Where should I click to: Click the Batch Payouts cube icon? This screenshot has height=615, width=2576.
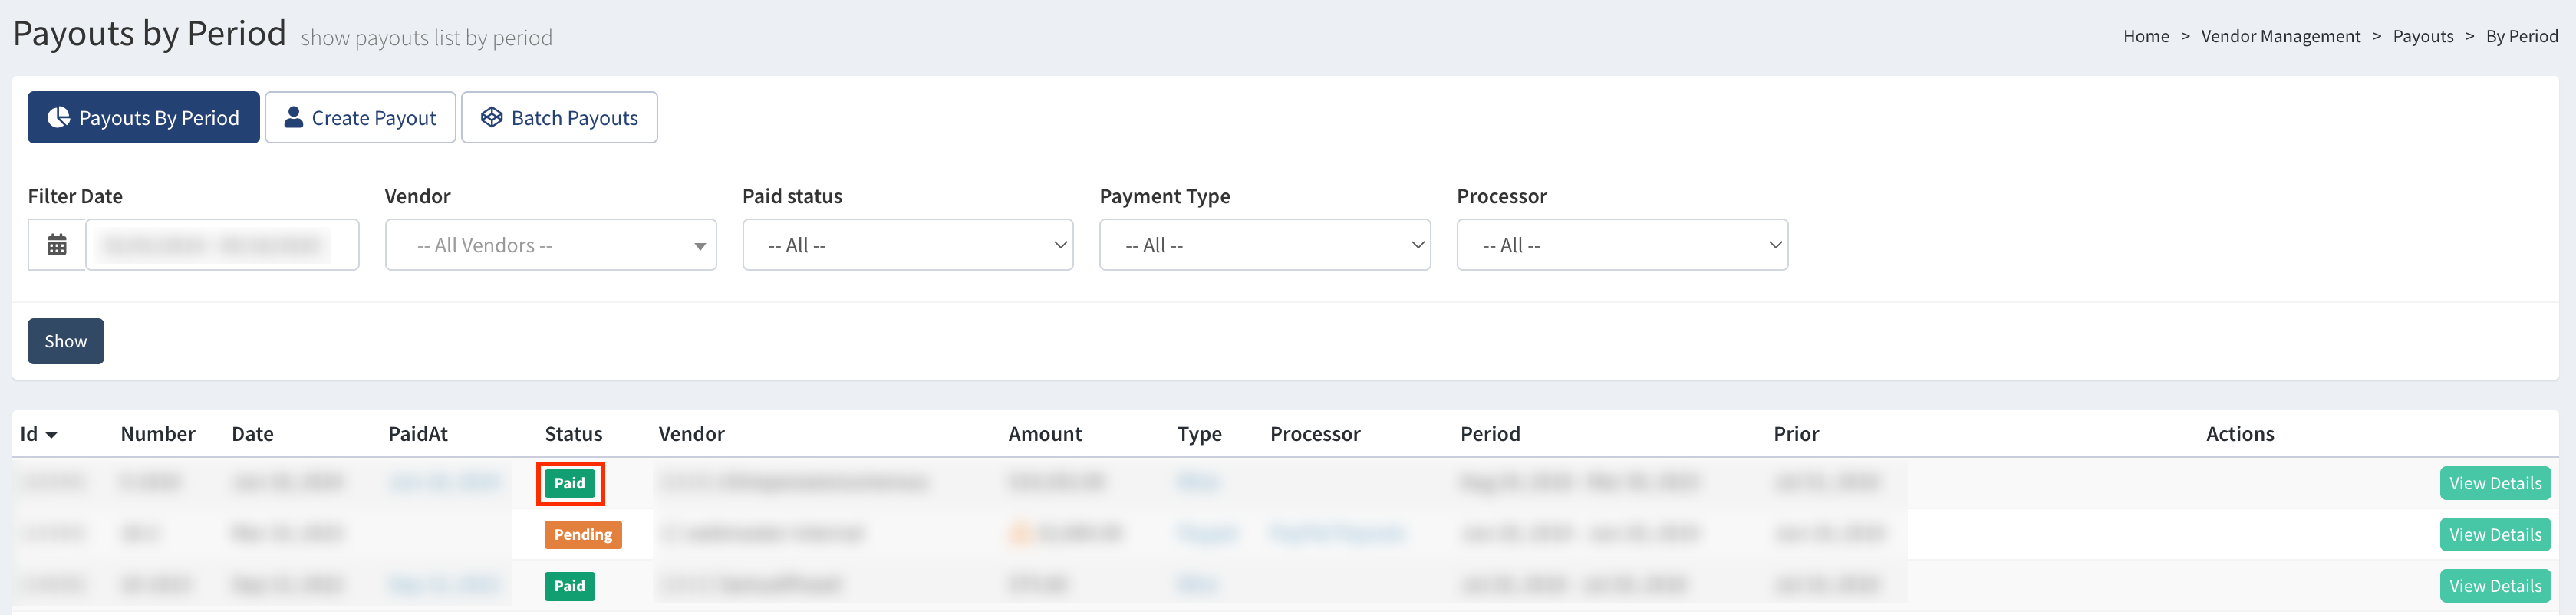coord(491,118)
